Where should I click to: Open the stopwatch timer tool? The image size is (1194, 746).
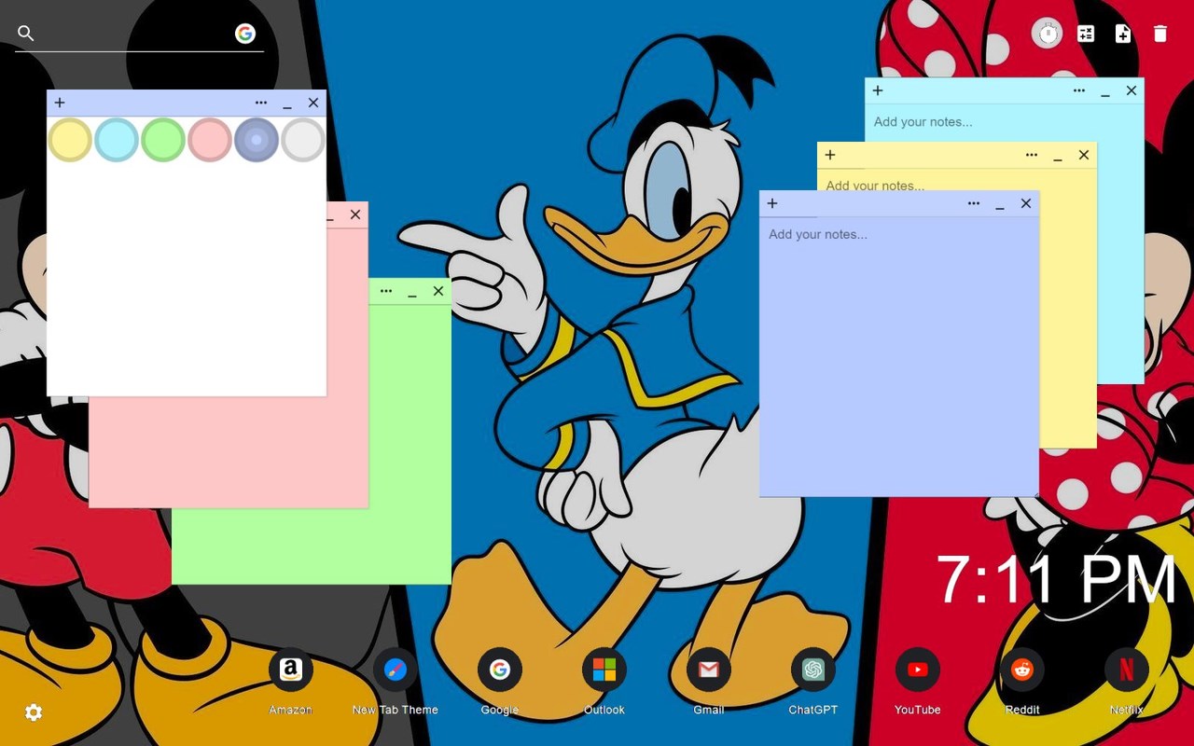1048,34
